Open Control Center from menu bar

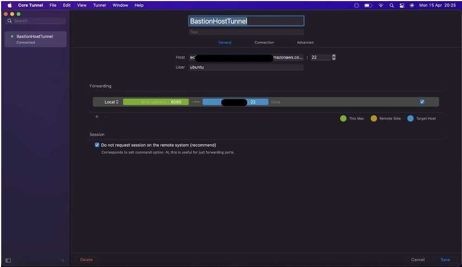402,5
